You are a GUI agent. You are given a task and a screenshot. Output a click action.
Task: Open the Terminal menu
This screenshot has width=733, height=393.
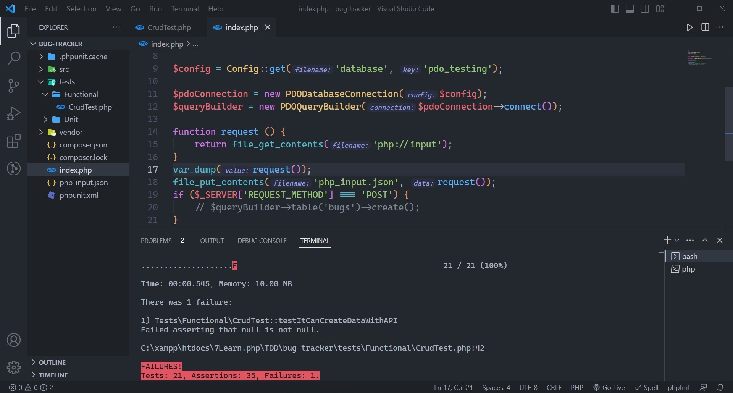coord(185,9)
